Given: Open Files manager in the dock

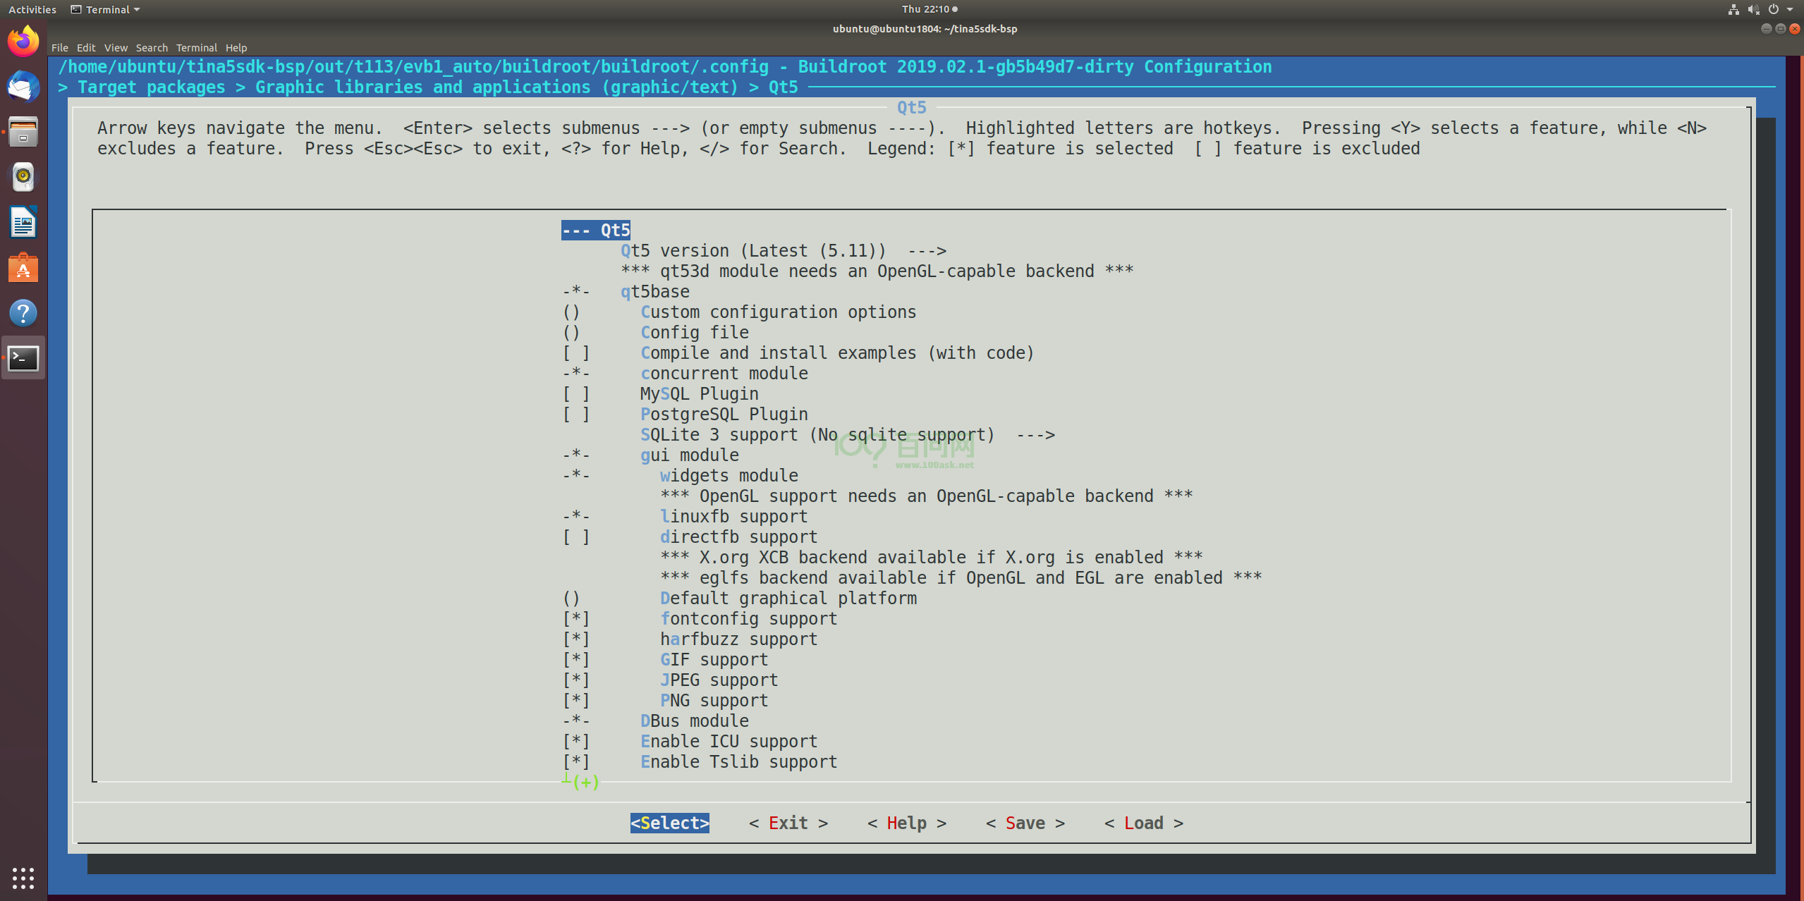Looking at the screenshot, I should pyautogui.click(x=23, y=132).
